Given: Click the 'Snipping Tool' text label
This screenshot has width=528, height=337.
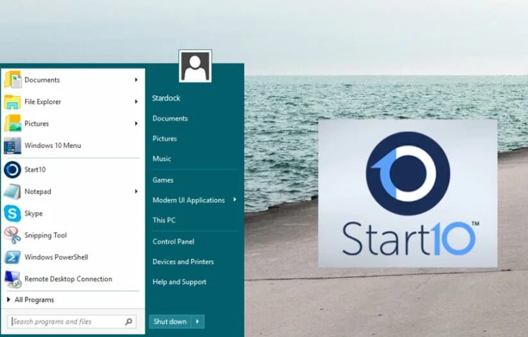Looking at the screenshot, I should click(x=45, y=235).
